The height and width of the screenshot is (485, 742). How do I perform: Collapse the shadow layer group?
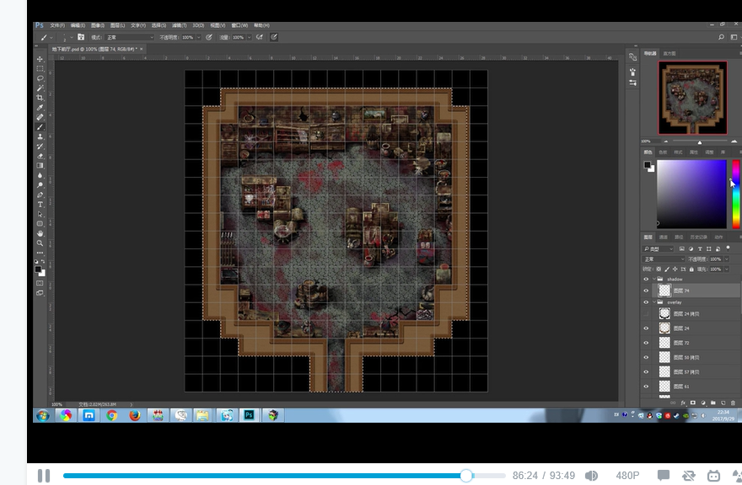pyautogui.click(x=654, y=280)
